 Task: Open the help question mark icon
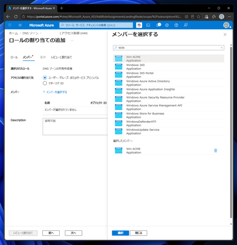(x=176, y=25)
